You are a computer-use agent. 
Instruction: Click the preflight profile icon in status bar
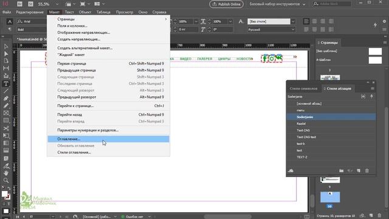75,217
